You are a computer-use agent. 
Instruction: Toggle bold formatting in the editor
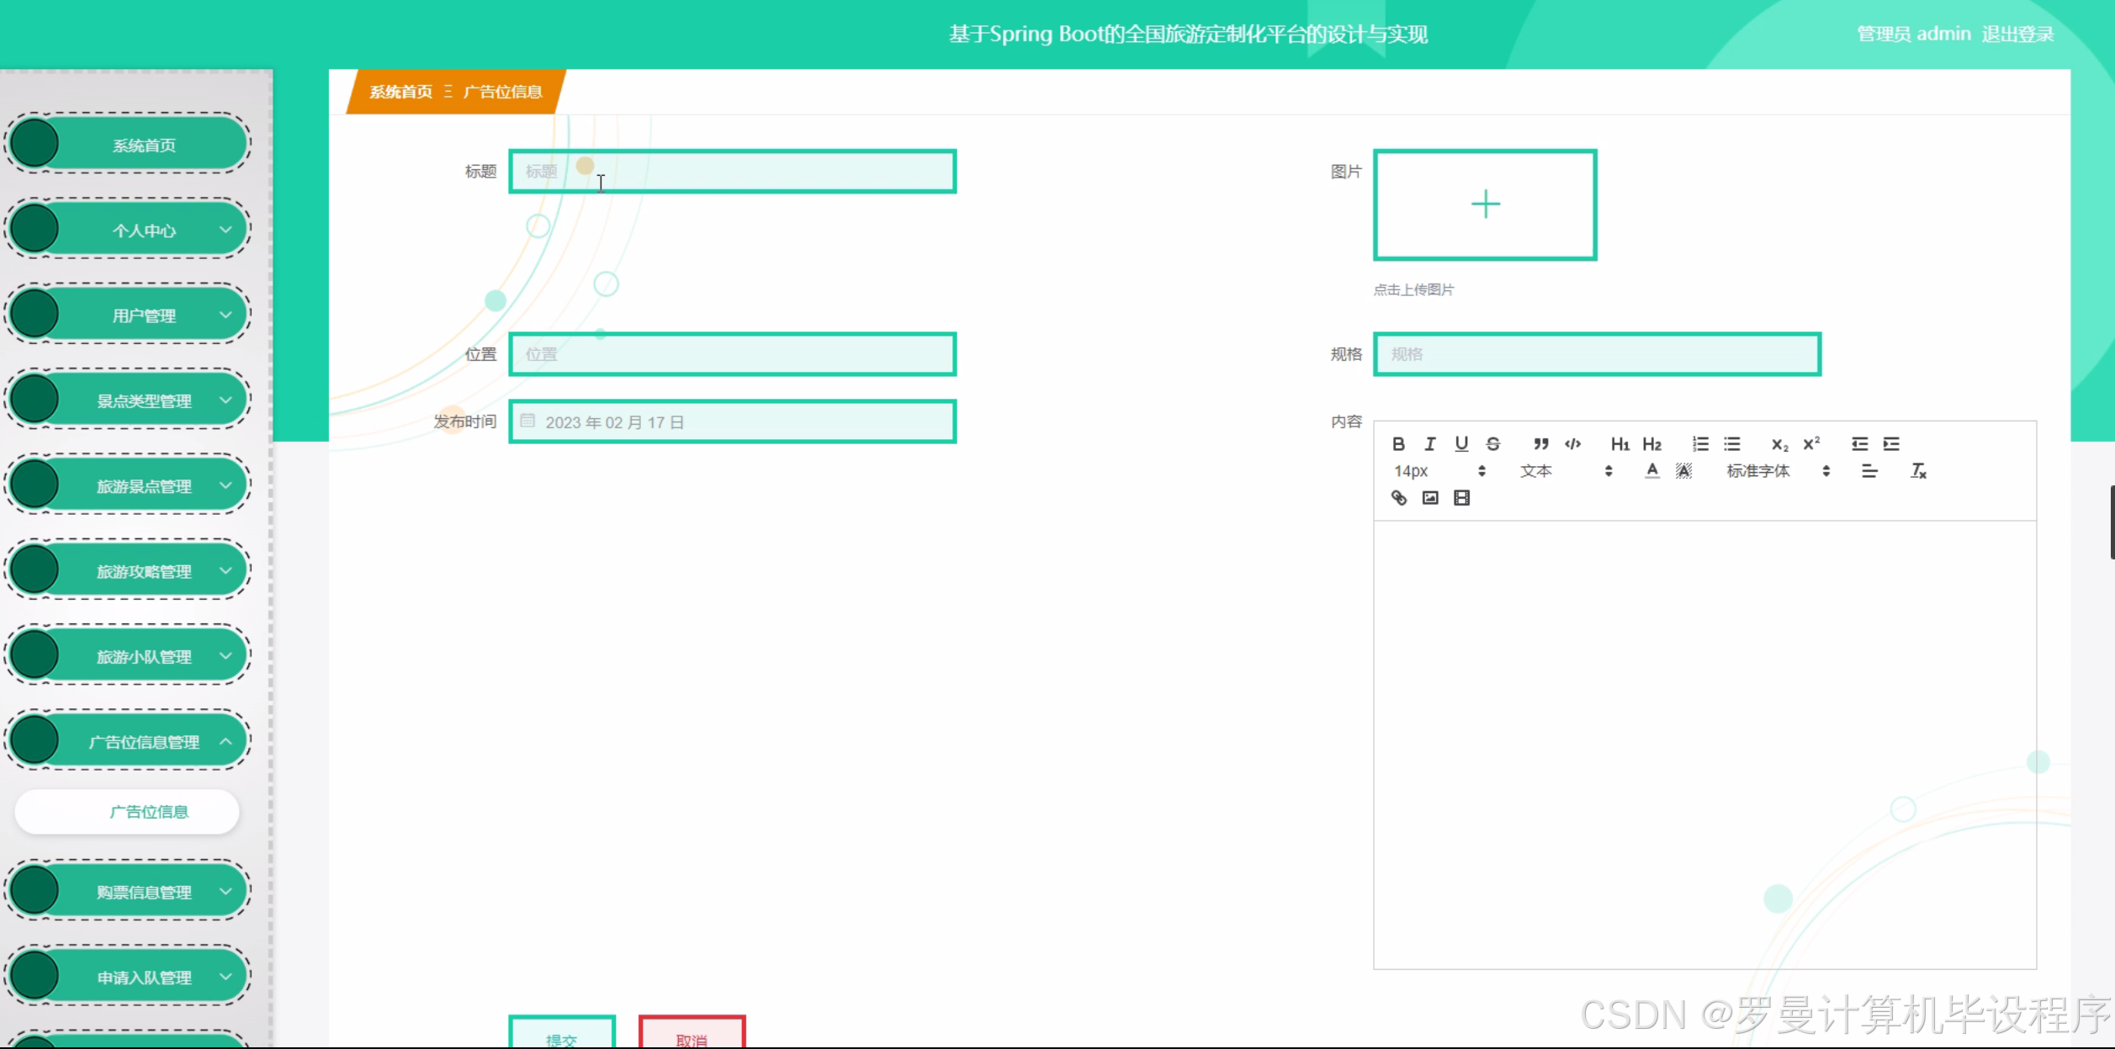coord(1398,444)
